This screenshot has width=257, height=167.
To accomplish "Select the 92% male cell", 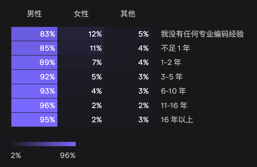I will pos(34,77).
